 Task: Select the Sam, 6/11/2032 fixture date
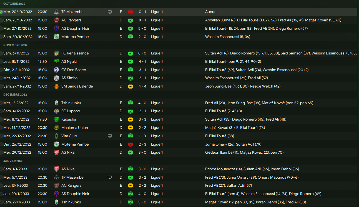(16, 53)
